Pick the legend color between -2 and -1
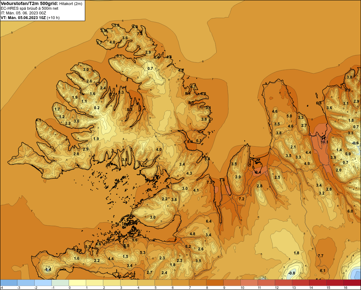This screenshot has width=361, height=290. coord(43,282)
